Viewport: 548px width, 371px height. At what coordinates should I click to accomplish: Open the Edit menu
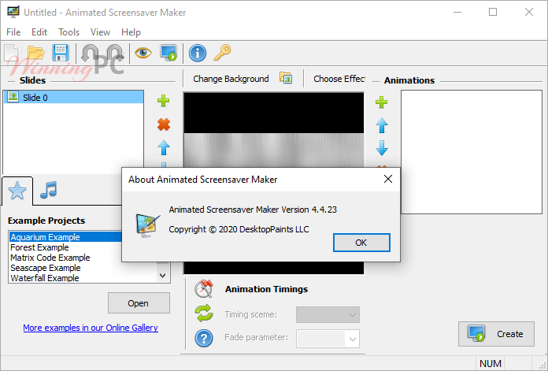[x=39, y=32]
